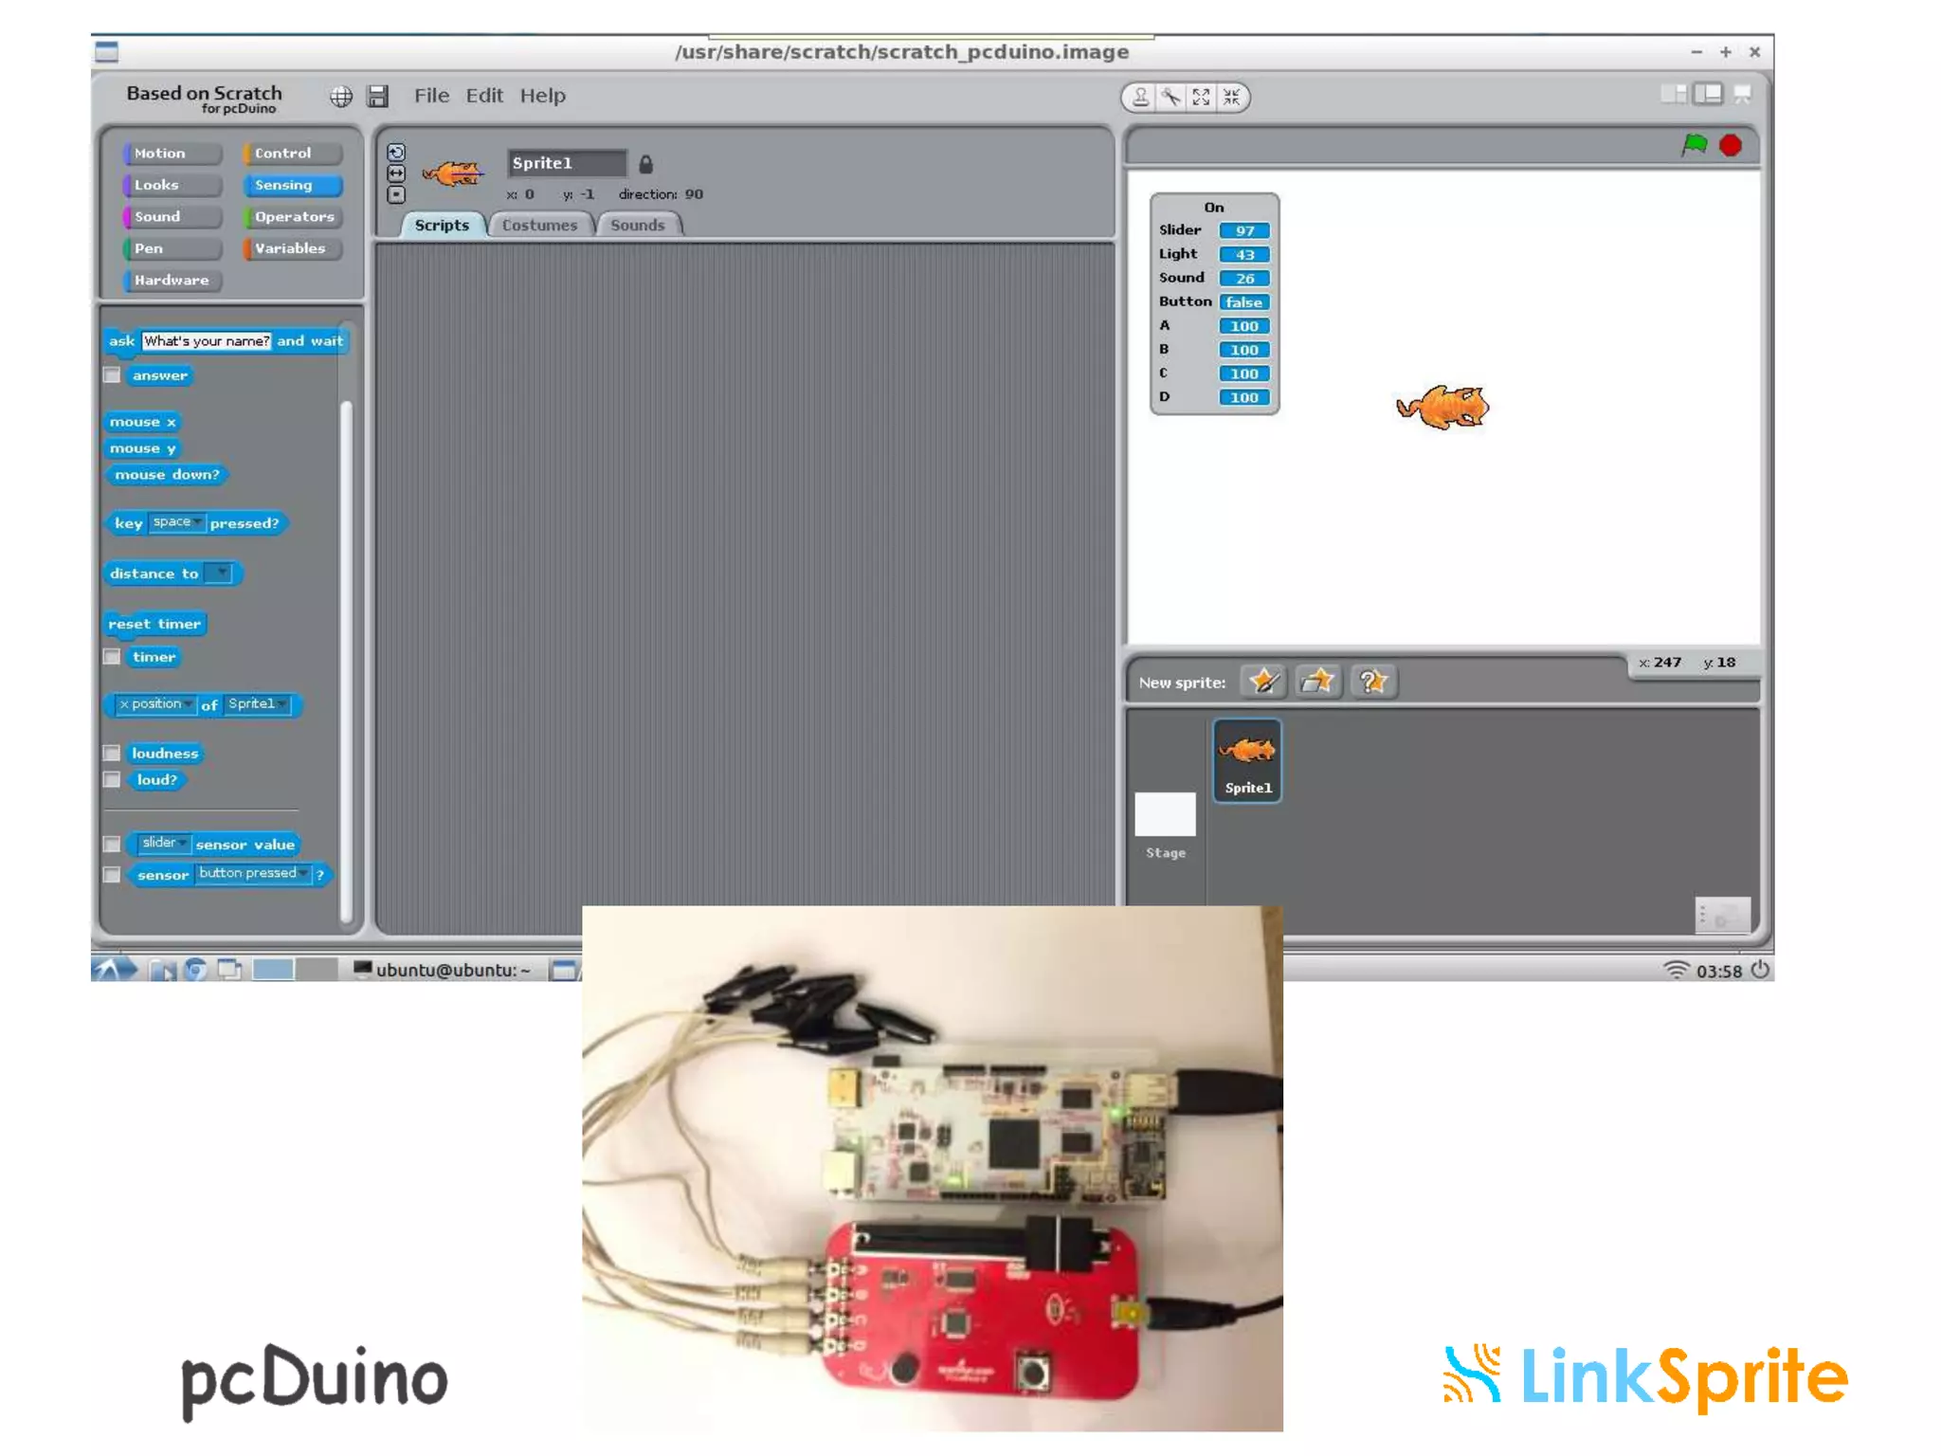Select the Hardware block category
Viewport: 1941px width, 1456px height.
pyautogui.click(x=171, y=280)
